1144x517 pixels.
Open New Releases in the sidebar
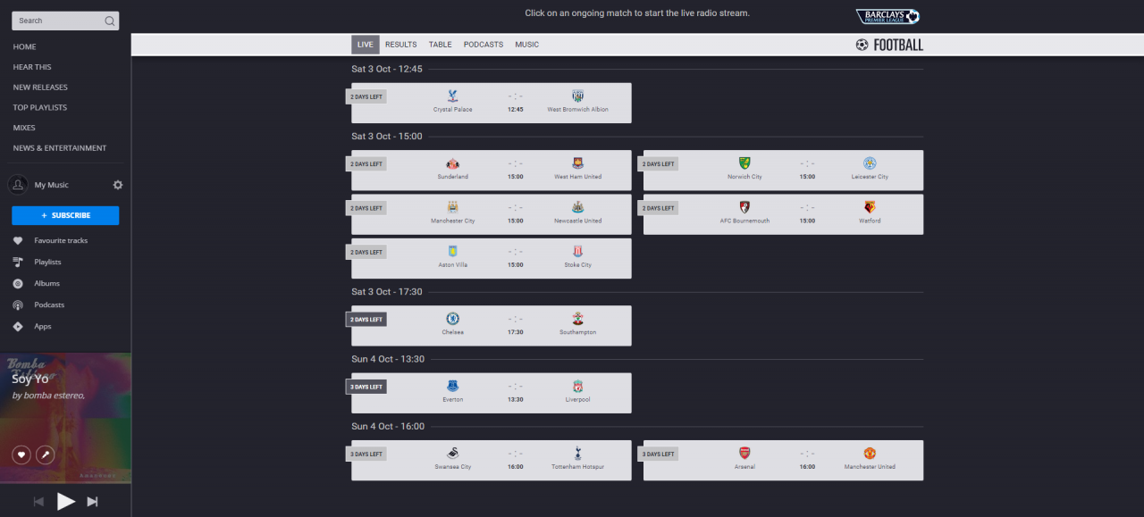click(x=40, y=88)
